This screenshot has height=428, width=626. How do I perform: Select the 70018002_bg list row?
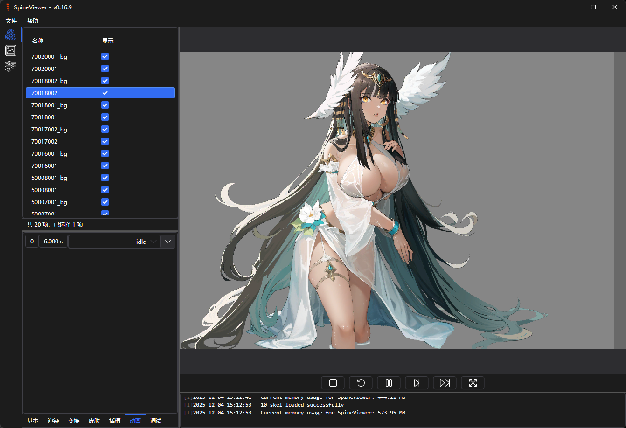pyautogui.click(x=100, y=81)
